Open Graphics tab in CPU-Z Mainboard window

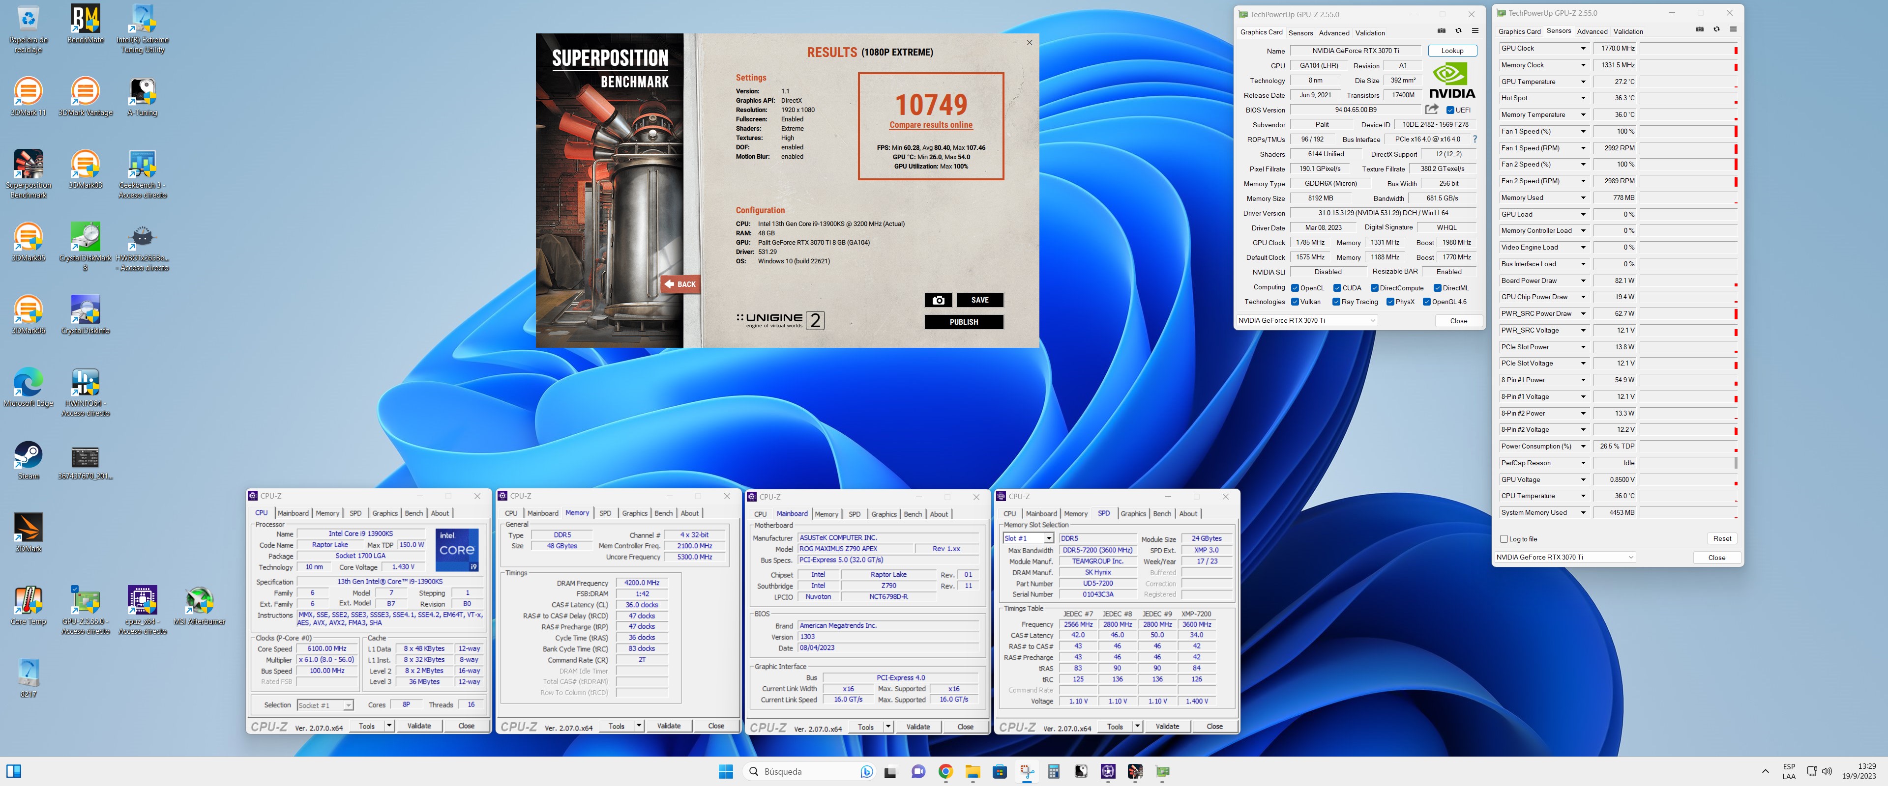(883, 514)
